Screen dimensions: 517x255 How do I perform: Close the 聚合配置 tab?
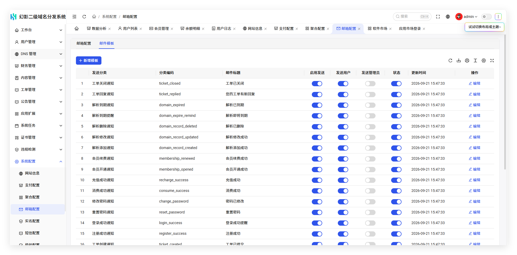[x=328, y=29]
